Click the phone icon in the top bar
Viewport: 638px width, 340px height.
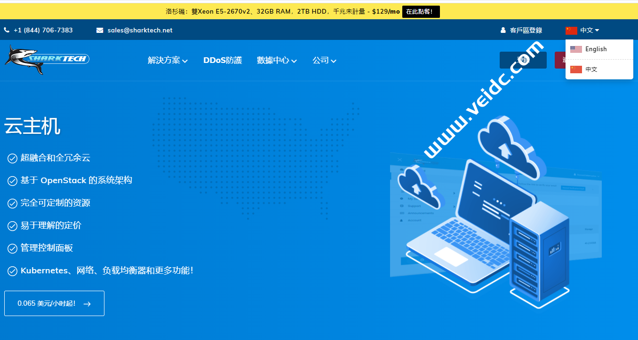6,30
